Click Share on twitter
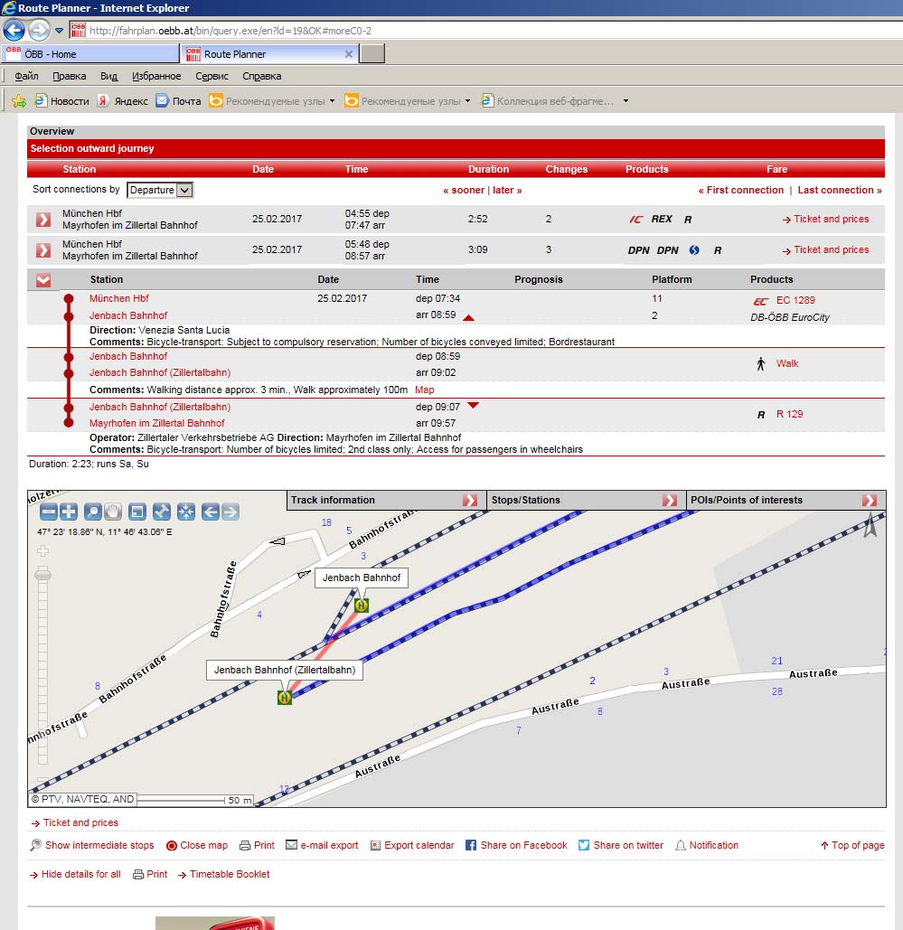 coord(621,845)
